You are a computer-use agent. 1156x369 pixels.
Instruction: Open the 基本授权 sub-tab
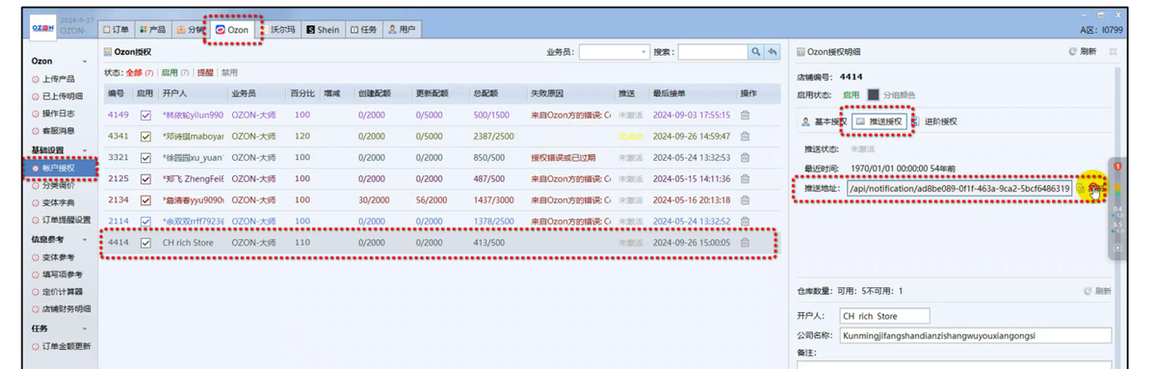pos(823,121)
